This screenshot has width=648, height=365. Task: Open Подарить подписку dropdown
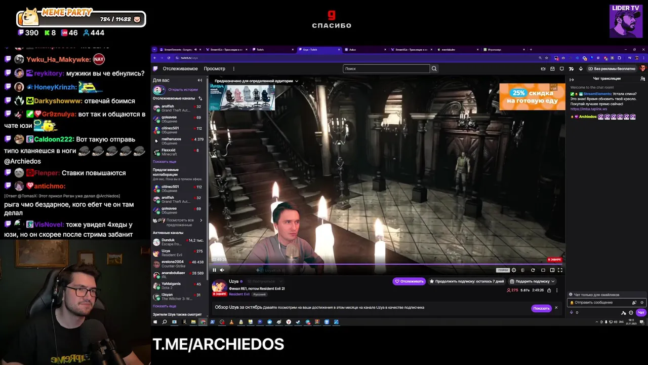coord(533,281)
